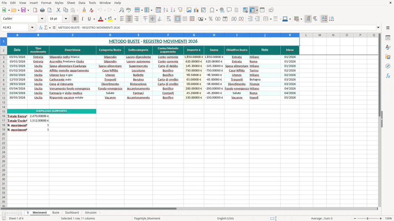Expand the Name Box dropdown

pos(32,28)
